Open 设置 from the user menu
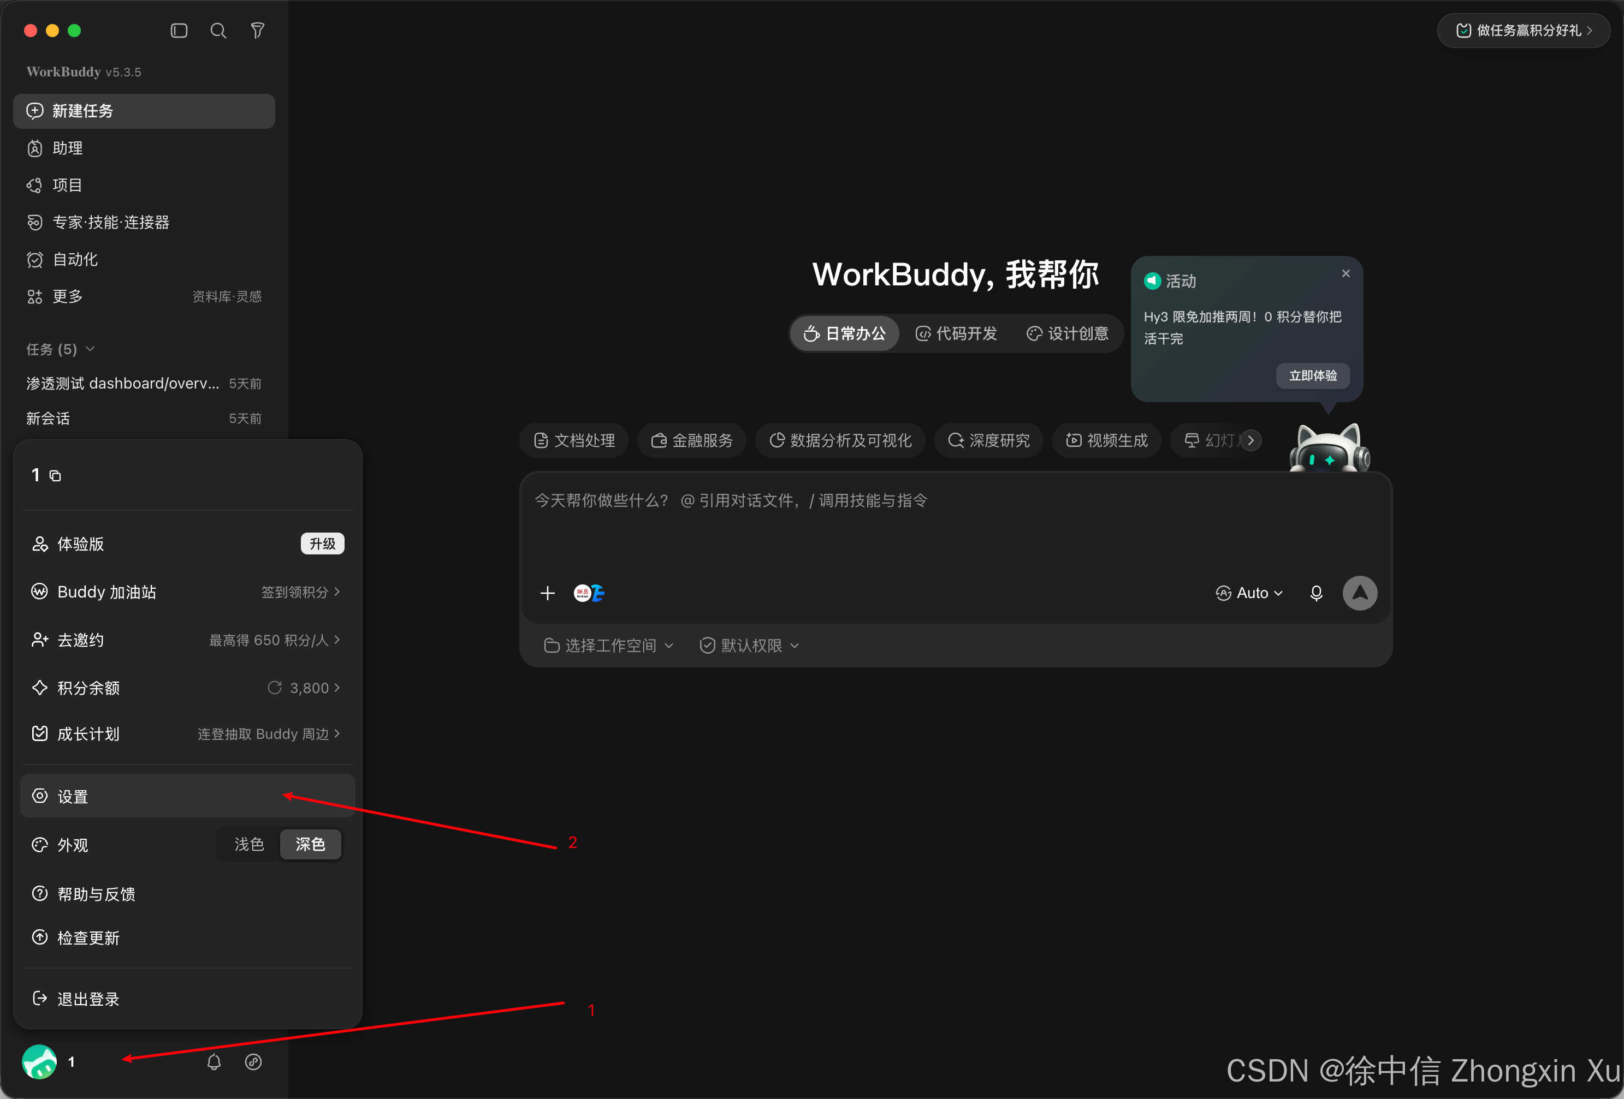 [x=187, y=797]
